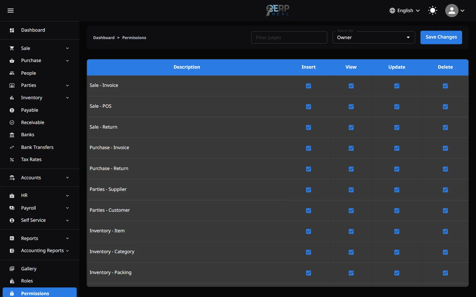Click the People icon in sidebar
Viewport: 476px width, 297px height.
point(12,73)
